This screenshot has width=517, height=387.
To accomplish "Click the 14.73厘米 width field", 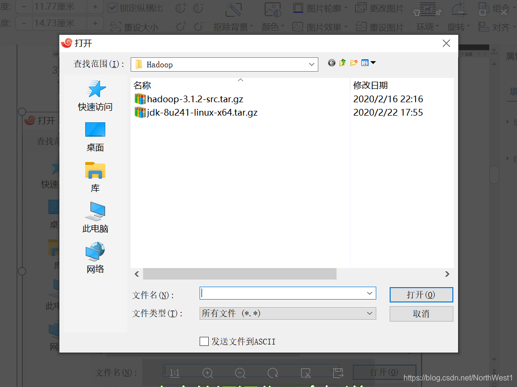I will (60, 23).
